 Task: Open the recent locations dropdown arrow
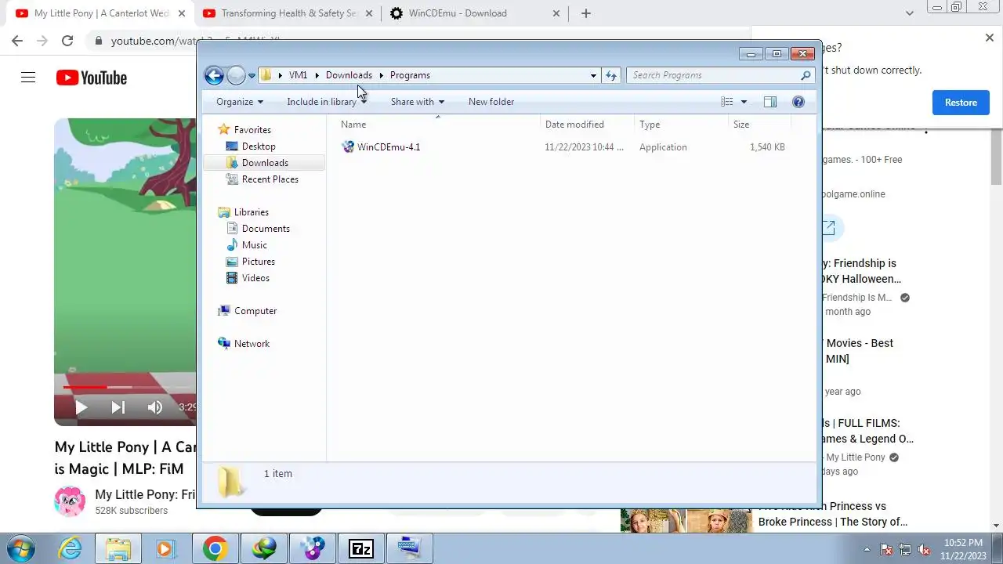click(x=252, y=76)
